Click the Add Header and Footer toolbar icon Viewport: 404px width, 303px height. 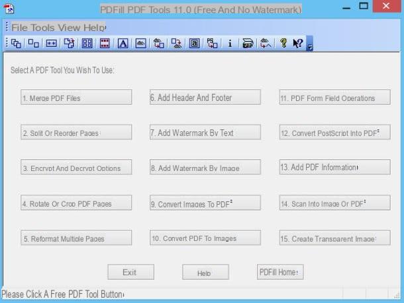(105, 43)
